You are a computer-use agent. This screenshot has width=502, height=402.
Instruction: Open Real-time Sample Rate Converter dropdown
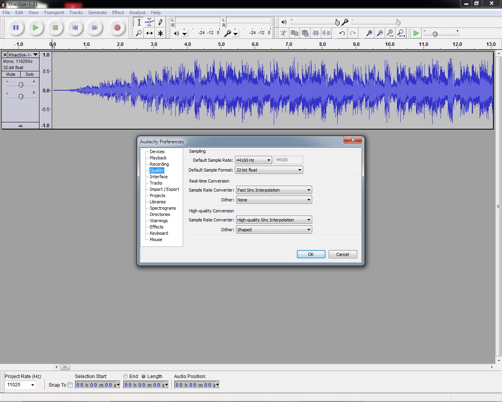(274, 190)
